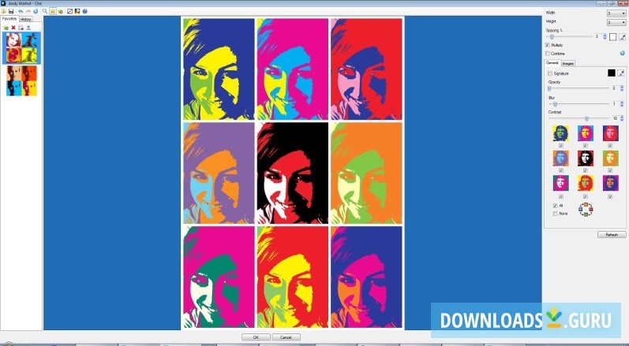The height and width of the screenshot is (346, 629).
Task: Uncheck the orange-green Che preset checkbox
Action: (610, 170)
